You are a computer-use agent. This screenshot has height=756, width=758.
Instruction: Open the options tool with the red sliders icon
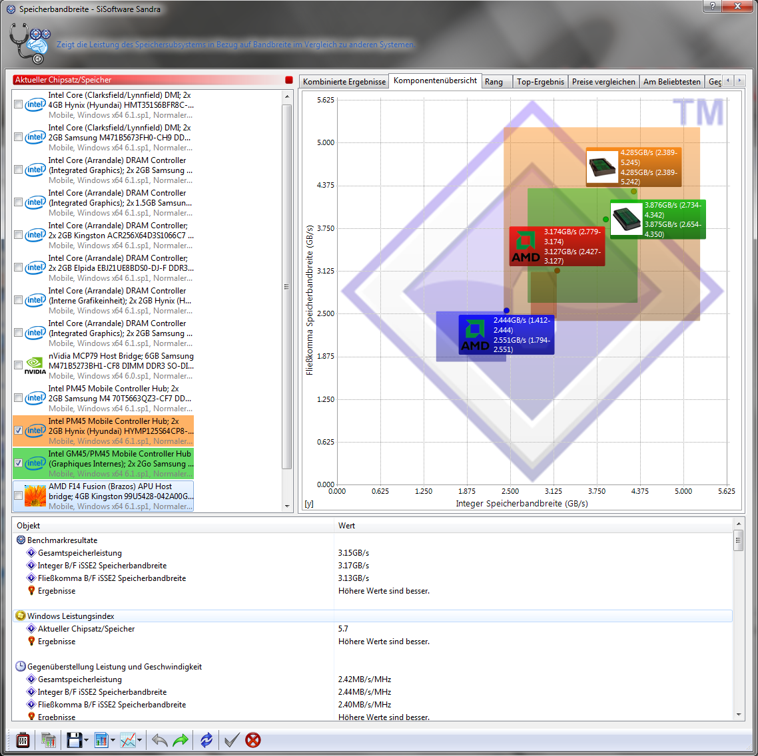point(23,740)
